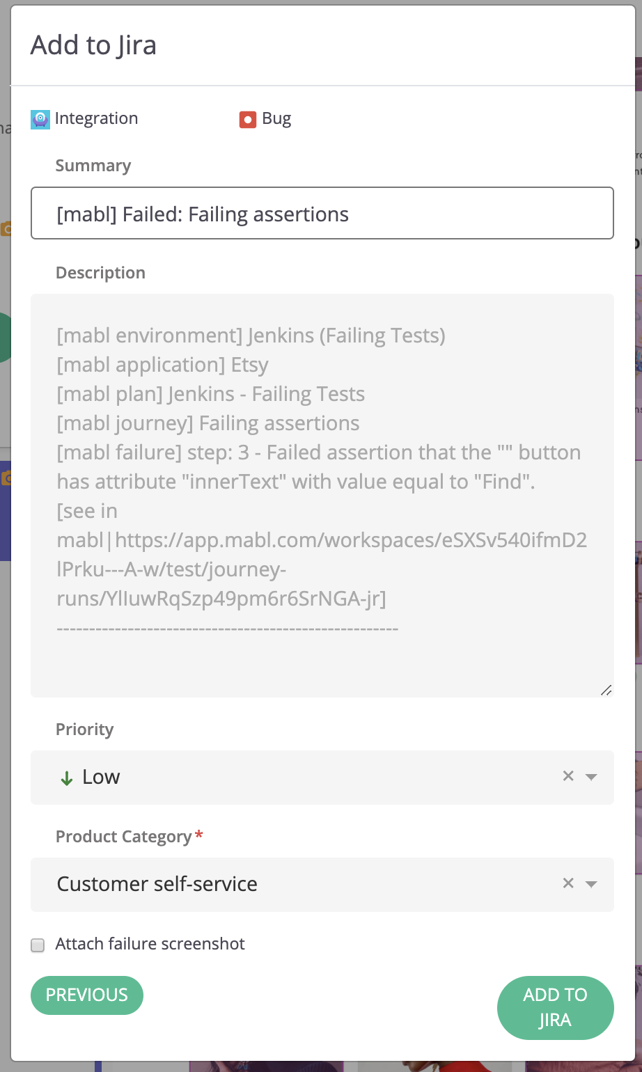
Task: Grab the Description box resize handle
Action: [x=606, y=690]
